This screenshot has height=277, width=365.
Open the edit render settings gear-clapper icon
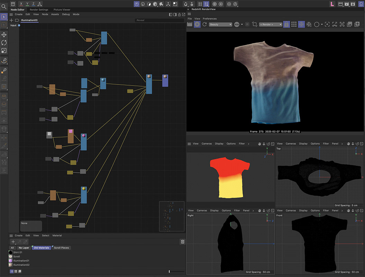[x=353, y=4]
